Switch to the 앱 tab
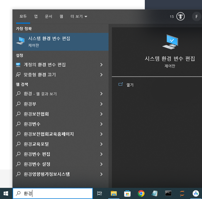The height and width of the screenshot is (199, 202). click(x=36, y=16)
